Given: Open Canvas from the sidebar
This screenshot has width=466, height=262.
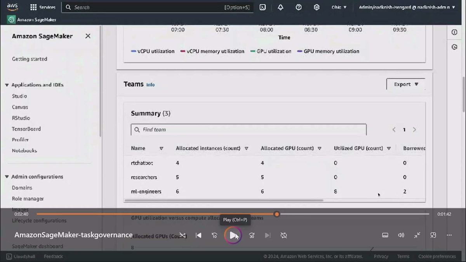Looking at the screenshot, I should point(20,107).
